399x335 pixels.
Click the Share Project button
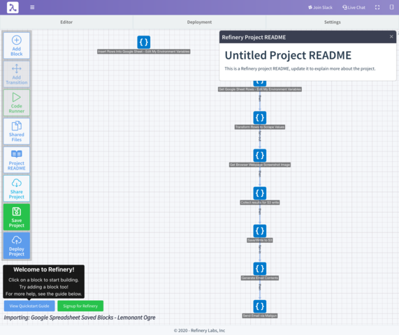click(17, 188)
